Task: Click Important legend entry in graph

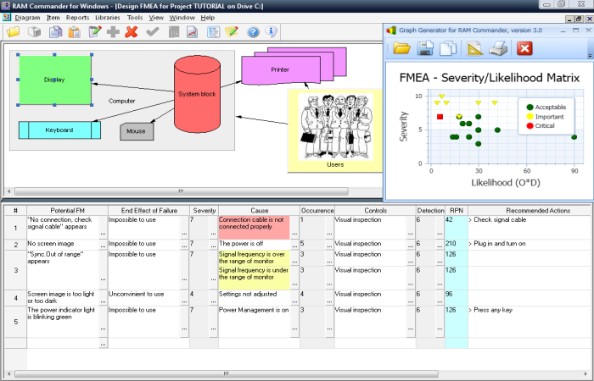Action: 545,117
